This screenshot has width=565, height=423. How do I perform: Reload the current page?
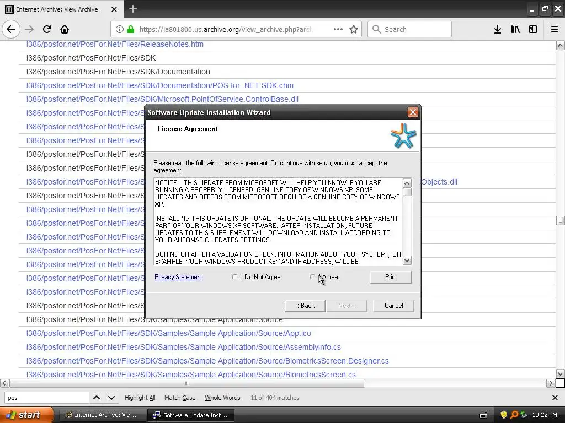click(47, 29)
